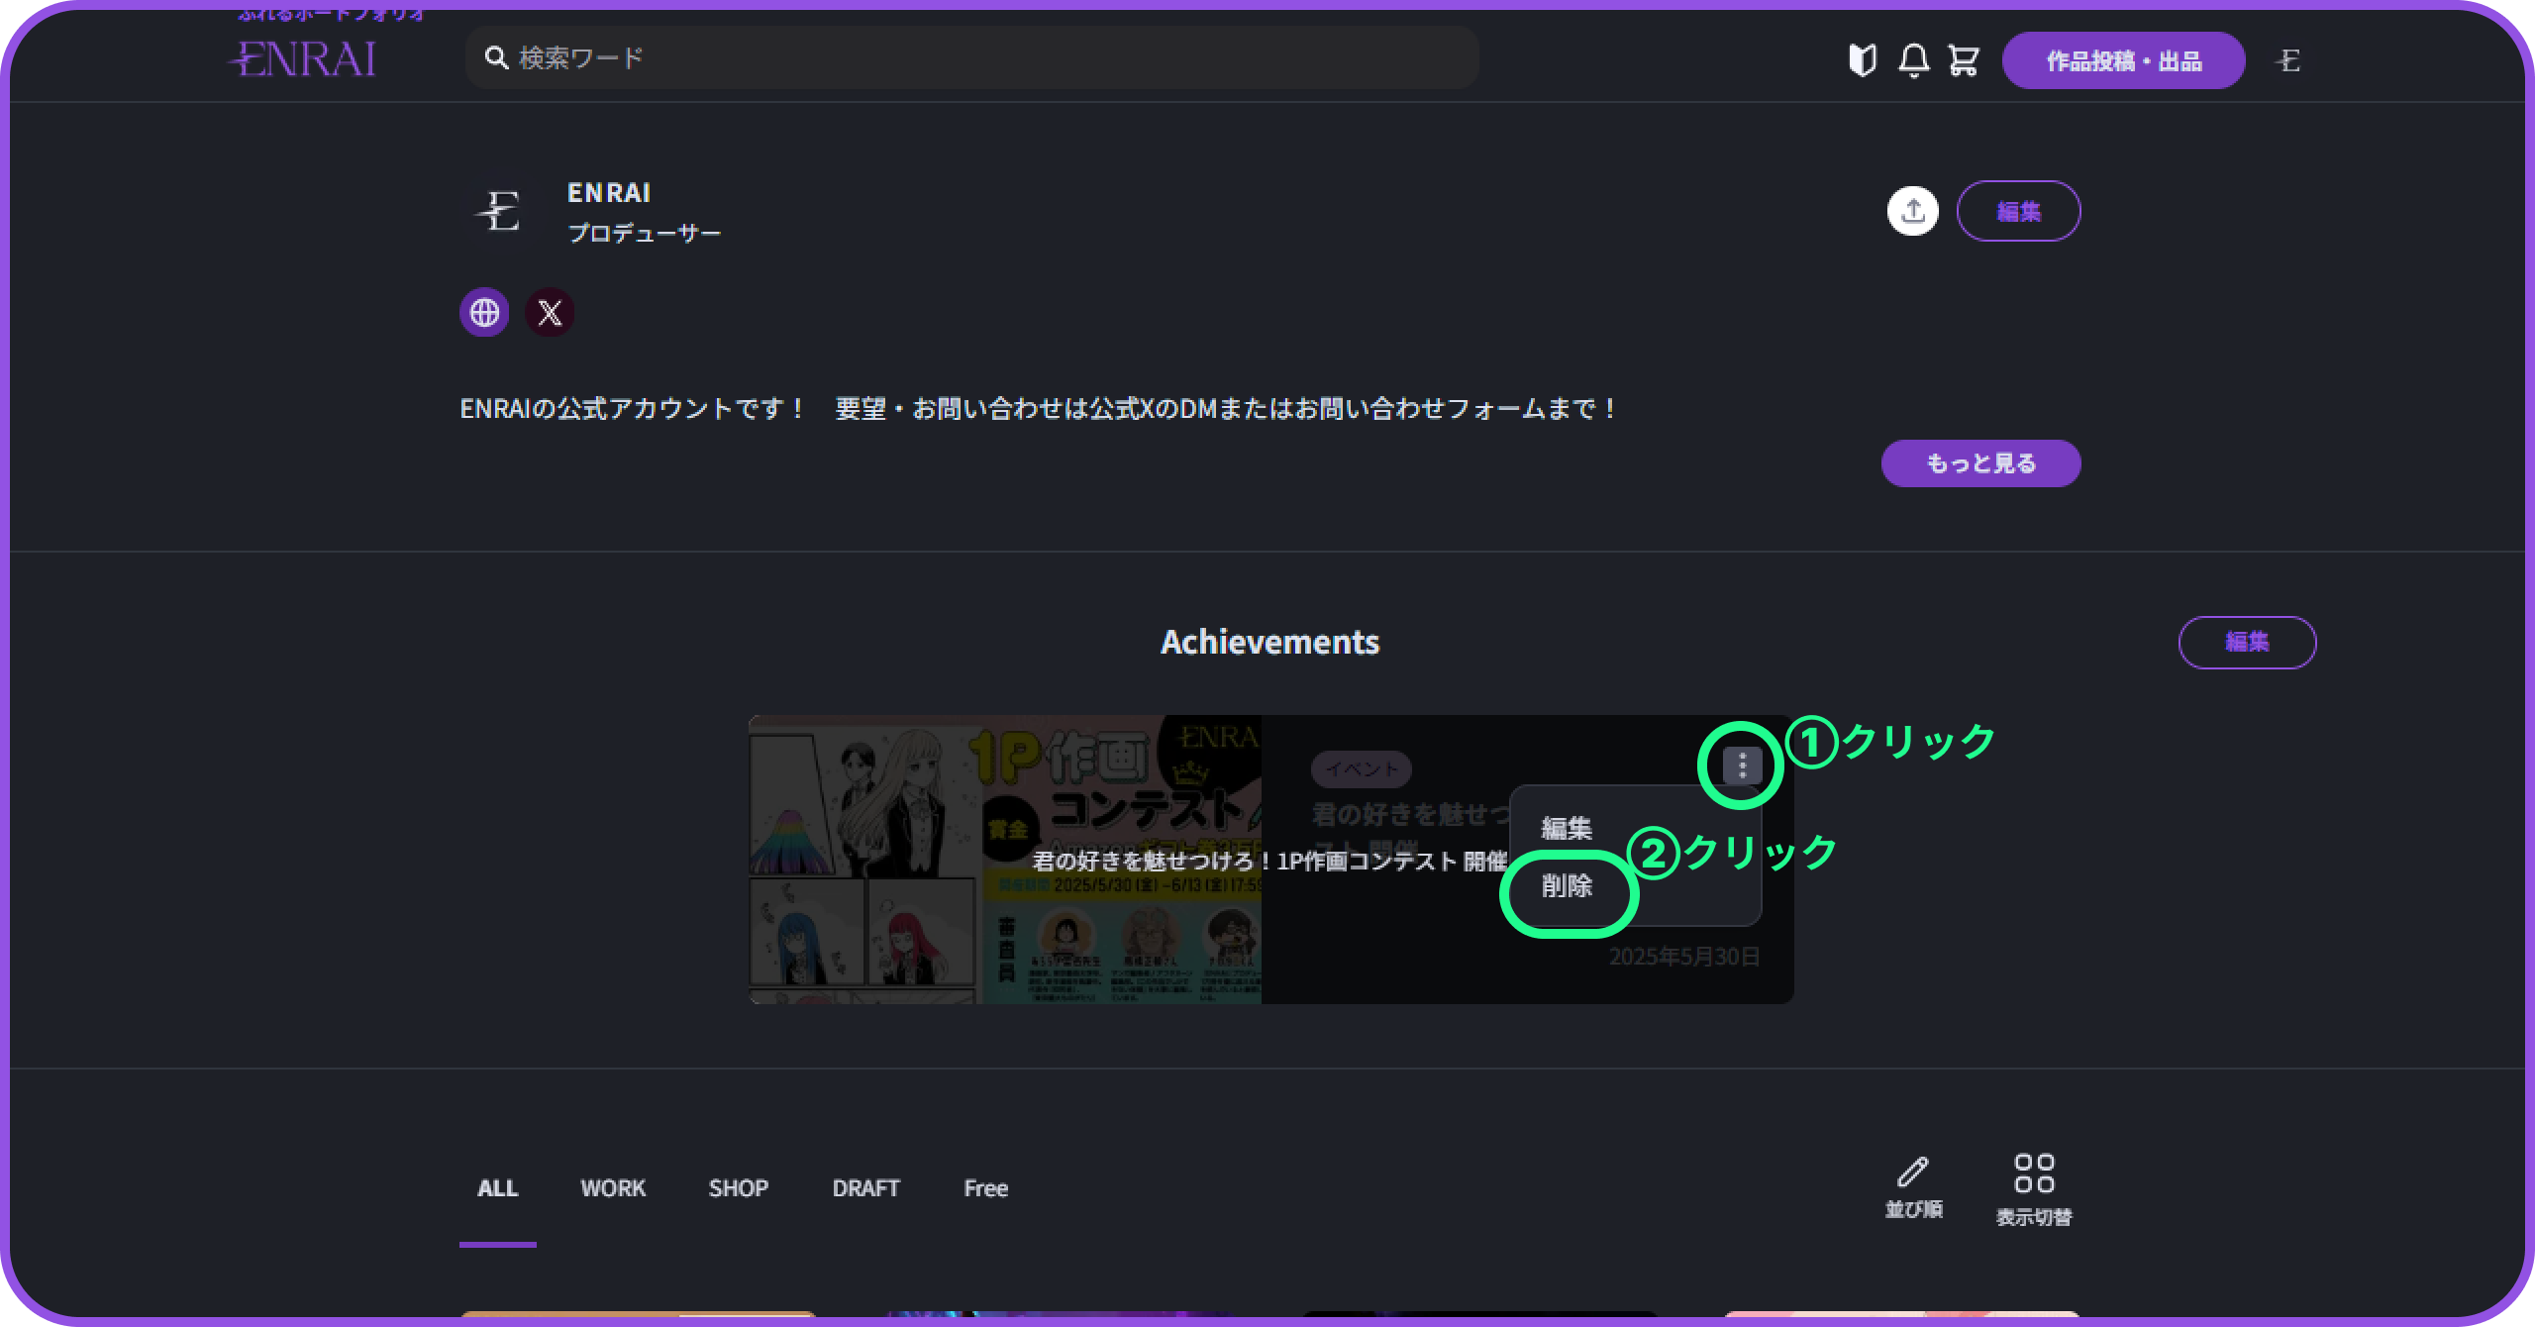Open the X social profile icon
The height and width of the screenshot is (1327, 2535).
[x=550, y=313]
